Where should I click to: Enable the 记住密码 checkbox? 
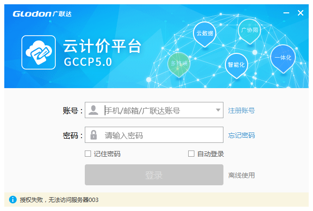point(88,154)
